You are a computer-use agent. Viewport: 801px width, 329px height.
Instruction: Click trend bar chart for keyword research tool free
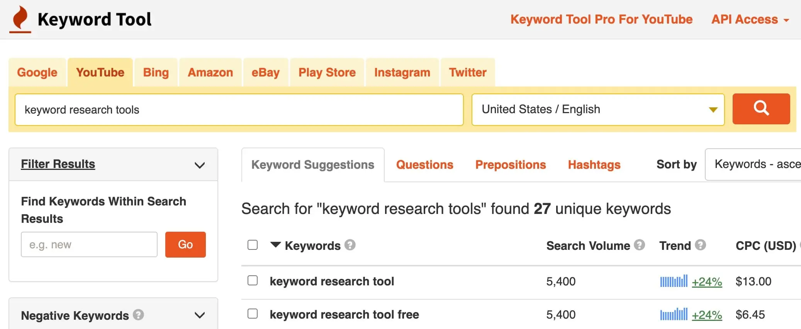point(674,314)
